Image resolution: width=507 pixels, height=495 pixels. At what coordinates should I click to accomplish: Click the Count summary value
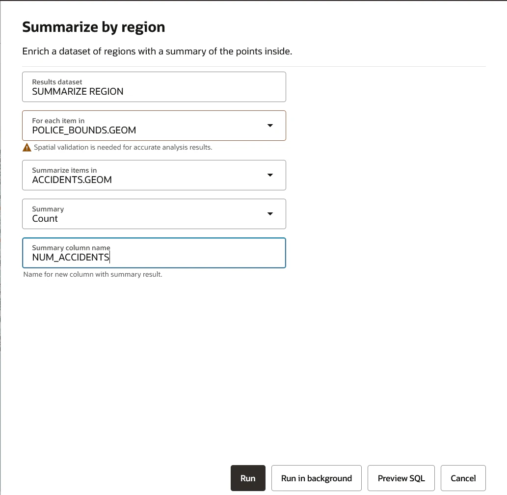click(45, 218)
